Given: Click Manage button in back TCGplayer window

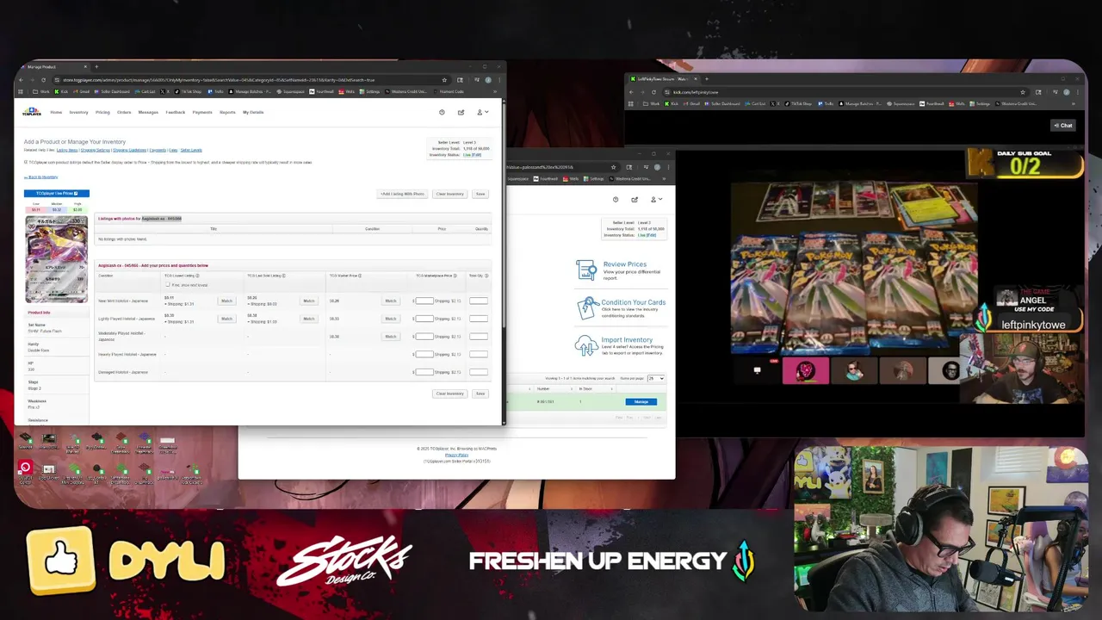Looking at the screenshot, I should pyautogui.click(x=641, y=401).
